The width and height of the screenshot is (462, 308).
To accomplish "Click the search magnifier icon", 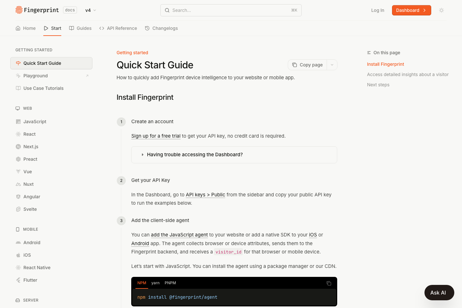I will pyautogui.click(x=167, y=10).
